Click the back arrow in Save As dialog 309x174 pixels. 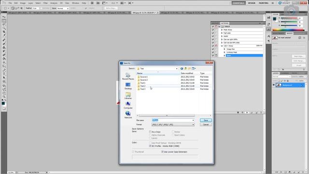(182, 69)
